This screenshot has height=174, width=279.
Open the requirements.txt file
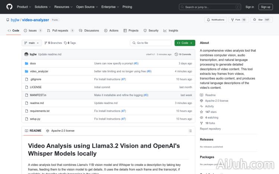tap(40, 111)
